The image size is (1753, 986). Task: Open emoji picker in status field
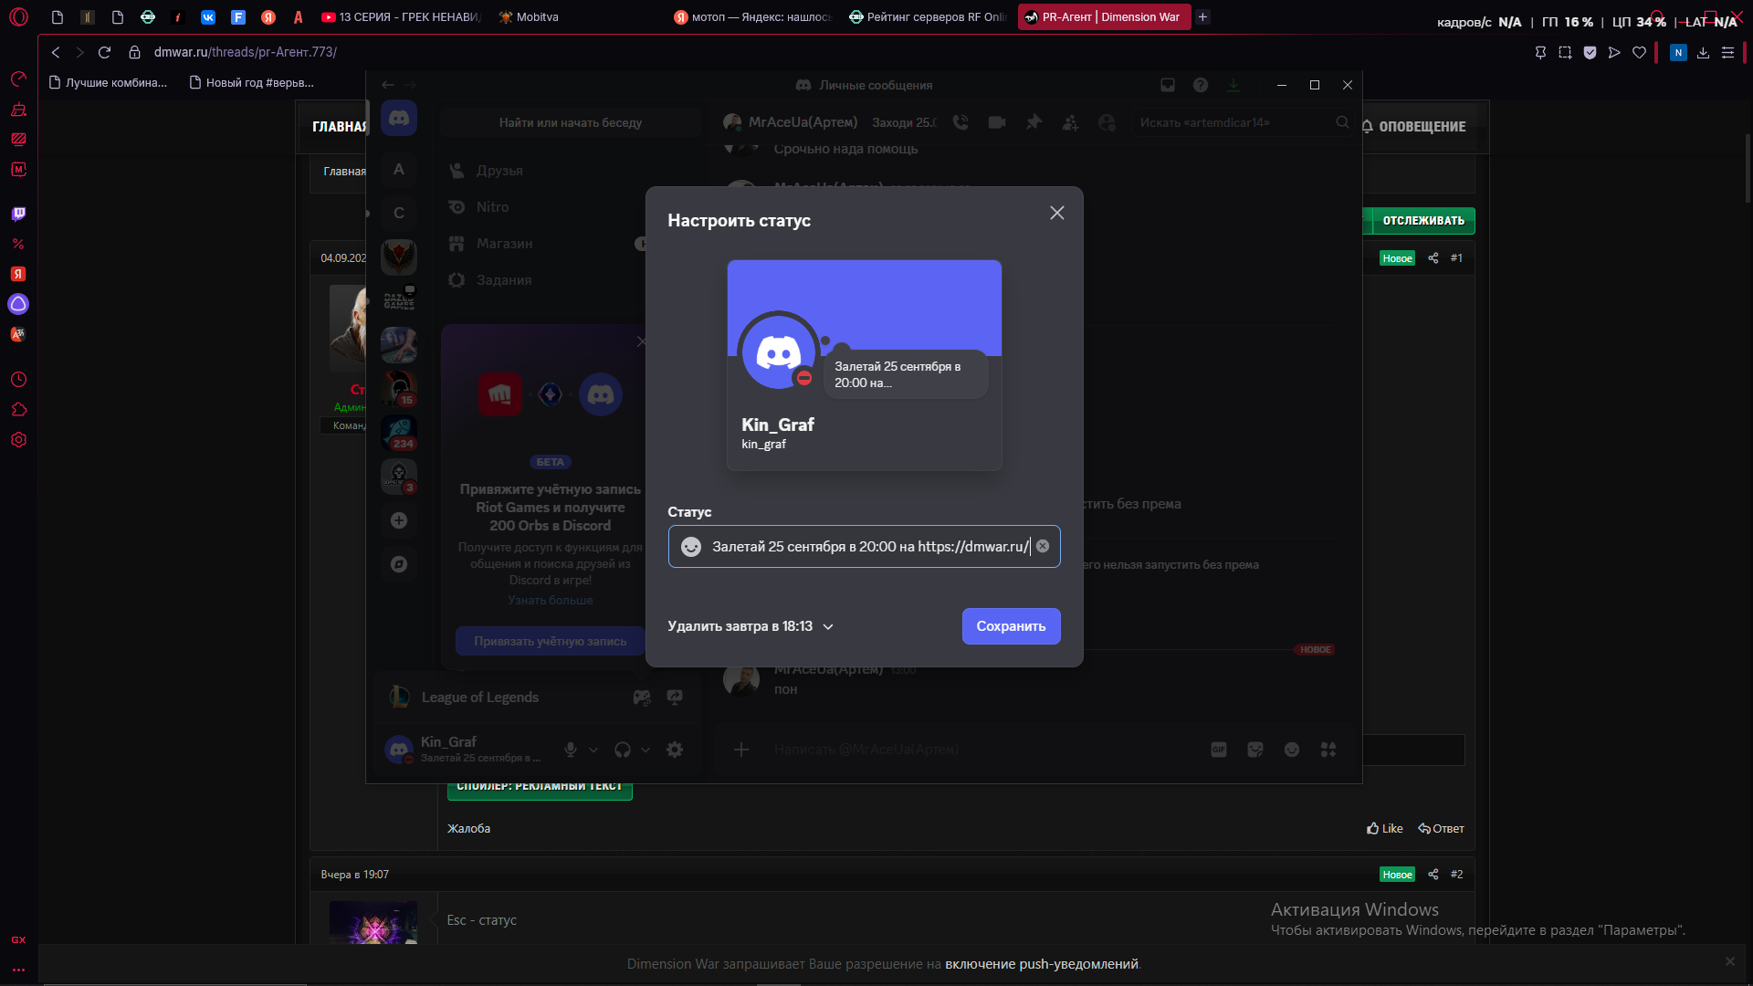pos(691,546)
